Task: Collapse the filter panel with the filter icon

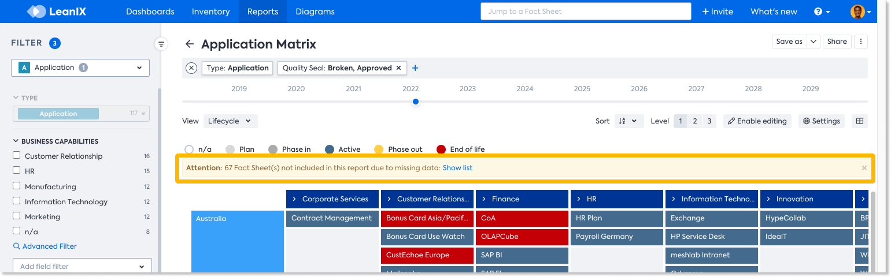Action: 161,44
